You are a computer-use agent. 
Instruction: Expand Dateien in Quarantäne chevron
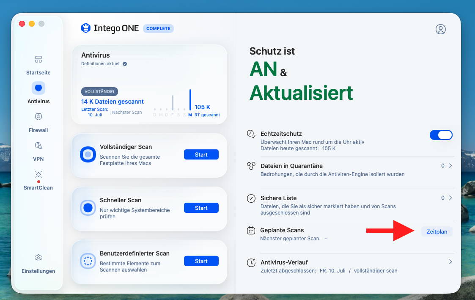(x=450, y=166)
